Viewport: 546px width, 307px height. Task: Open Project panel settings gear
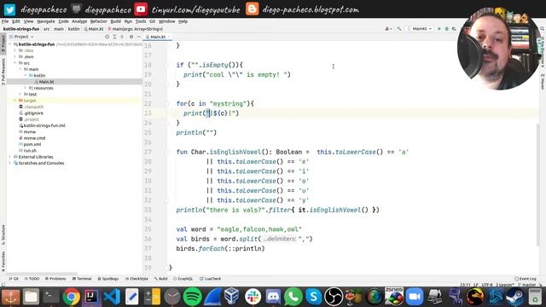coord(131,37)
